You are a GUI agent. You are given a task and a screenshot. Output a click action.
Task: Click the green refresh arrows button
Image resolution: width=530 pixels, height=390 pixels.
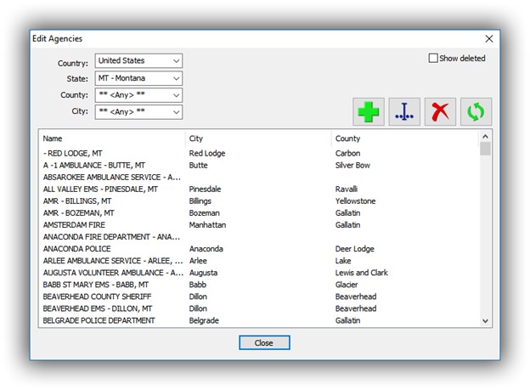476,112
